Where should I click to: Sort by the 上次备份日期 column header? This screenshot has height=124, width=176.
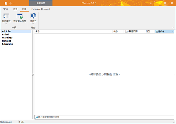tap(134, 32)
